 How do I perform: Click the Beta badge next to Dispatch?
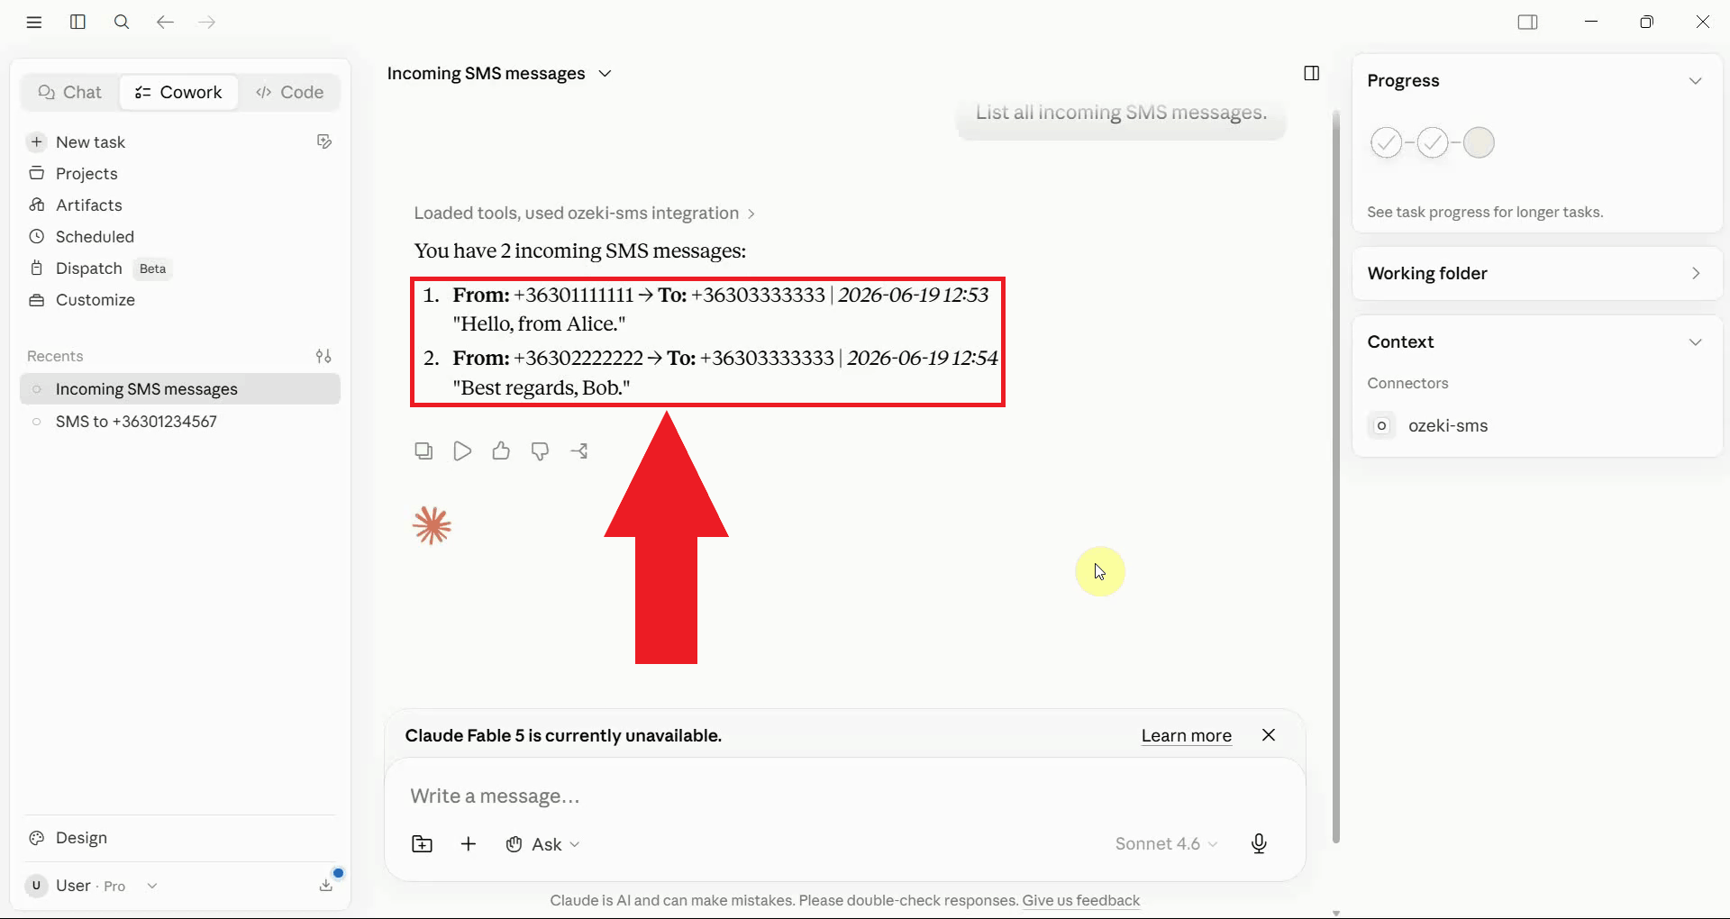pos(152,268)
